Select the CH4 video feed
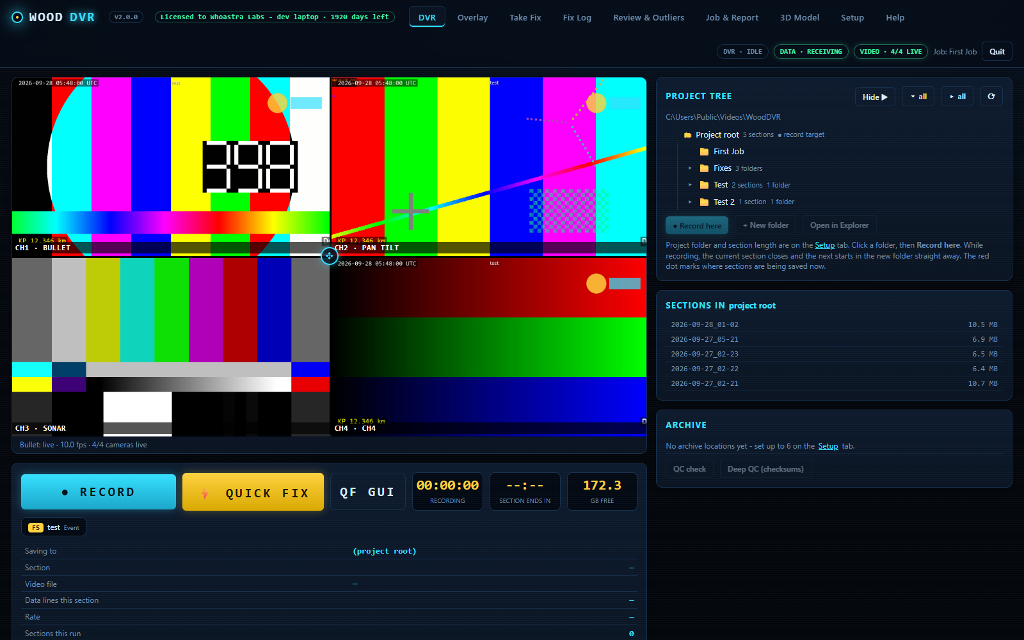The image size is (1024, 640). pyautogui.click(x=489, y=347)
